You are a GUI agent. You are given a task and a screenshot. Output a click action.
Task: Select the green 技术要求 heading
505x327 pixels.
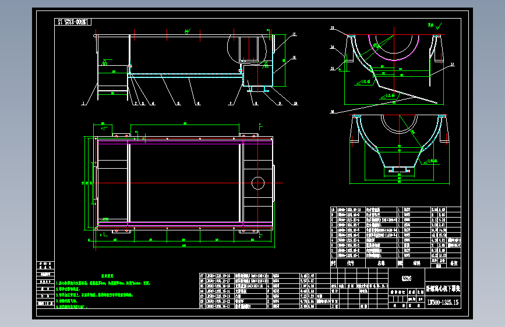pyautogui.click(x=107, y=276)
